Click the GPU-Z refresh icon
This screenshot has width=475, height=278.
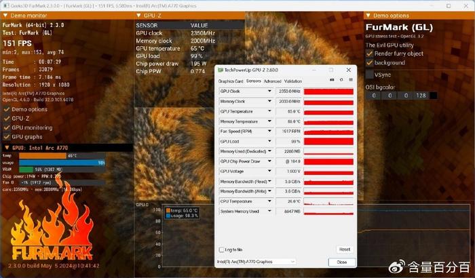341,79
